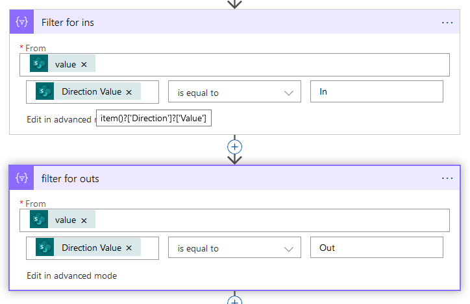Screen dimensions: 470x304
Task: Expand the operator dropdown in filter for outs
Action: click(288, 249)
